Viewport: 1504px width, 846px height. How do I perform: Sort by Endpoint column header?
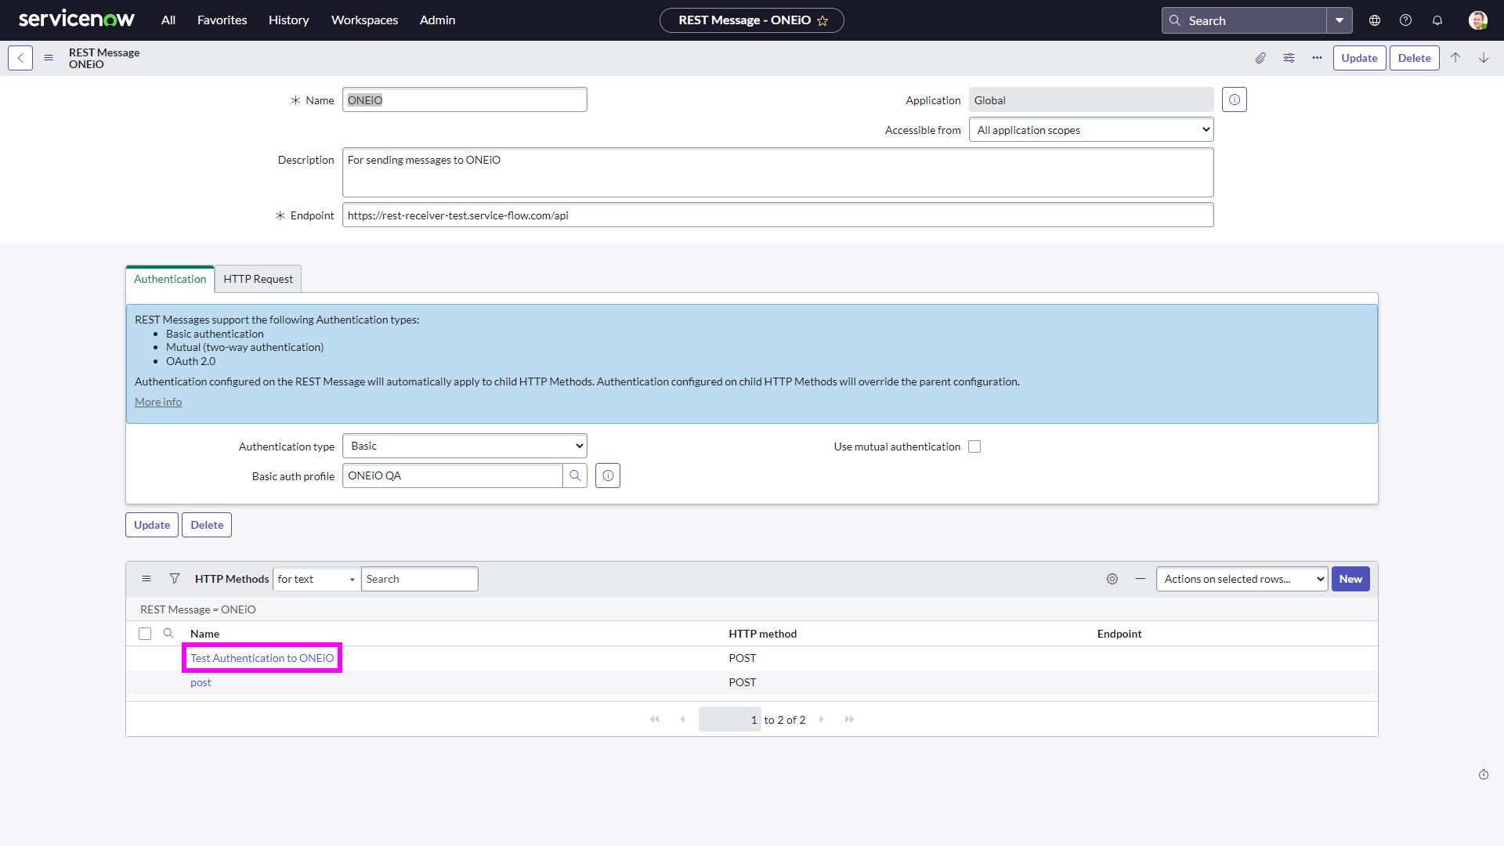coord(1119,634)
